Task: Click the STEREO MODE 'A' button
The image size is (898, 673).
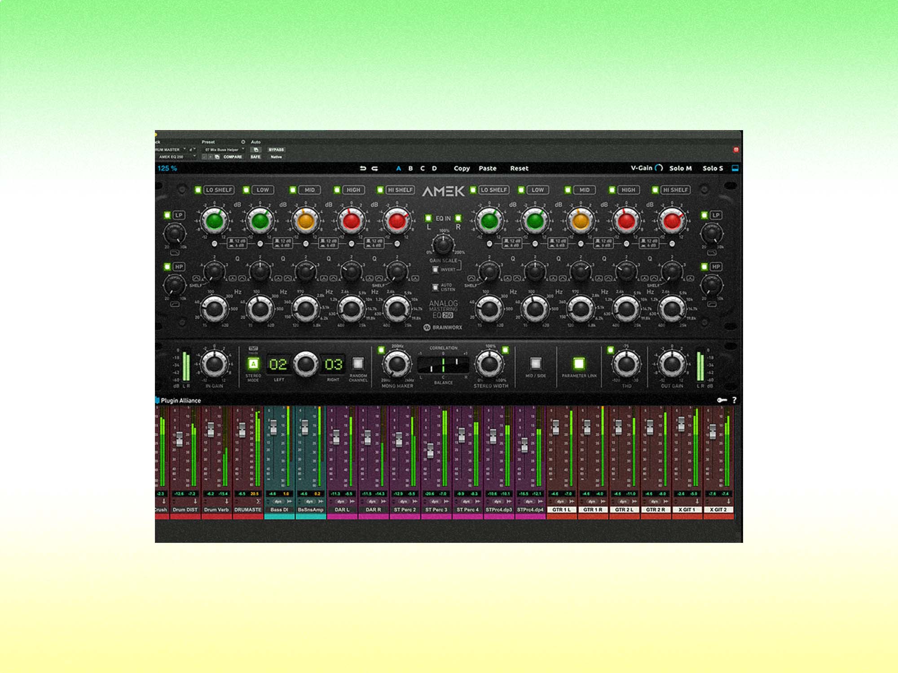Action: [254, 363]
